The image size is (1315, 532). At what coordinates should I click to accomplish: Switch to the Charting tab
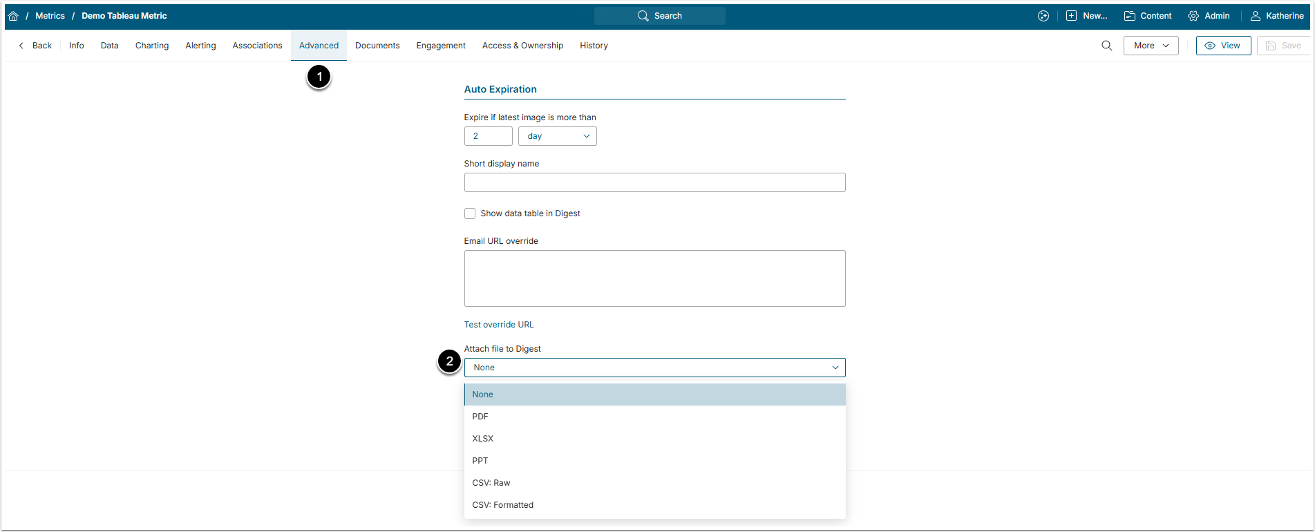pyautogui.click(x=152, y=46)
